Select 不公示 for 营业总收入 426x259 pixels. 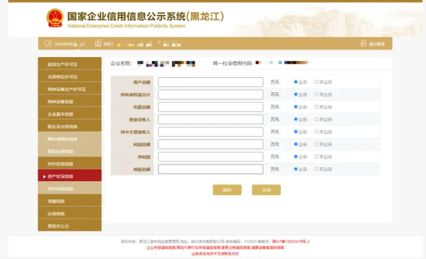point(316,119)
